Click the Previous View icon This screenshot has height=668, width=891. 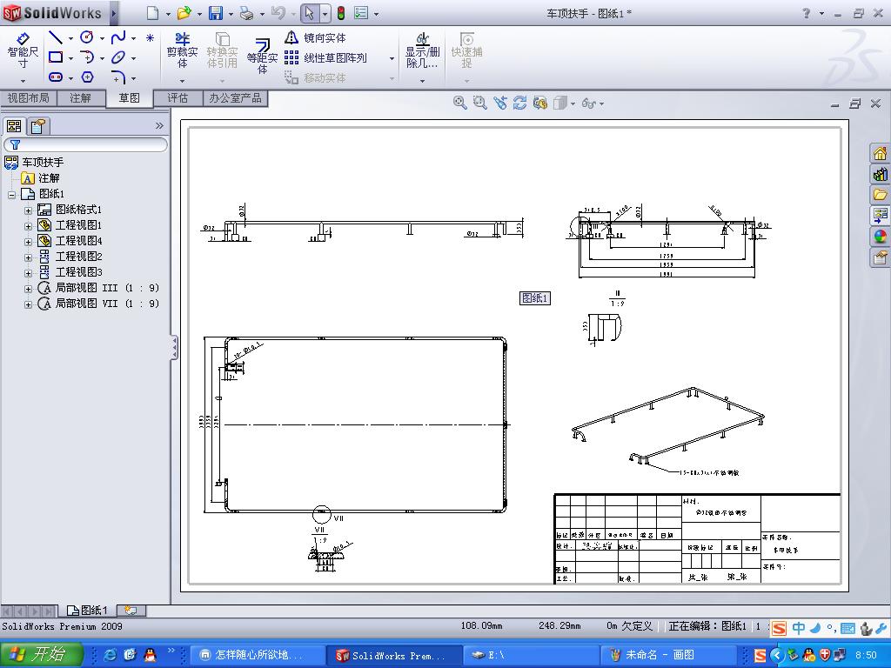coord(500,103)
